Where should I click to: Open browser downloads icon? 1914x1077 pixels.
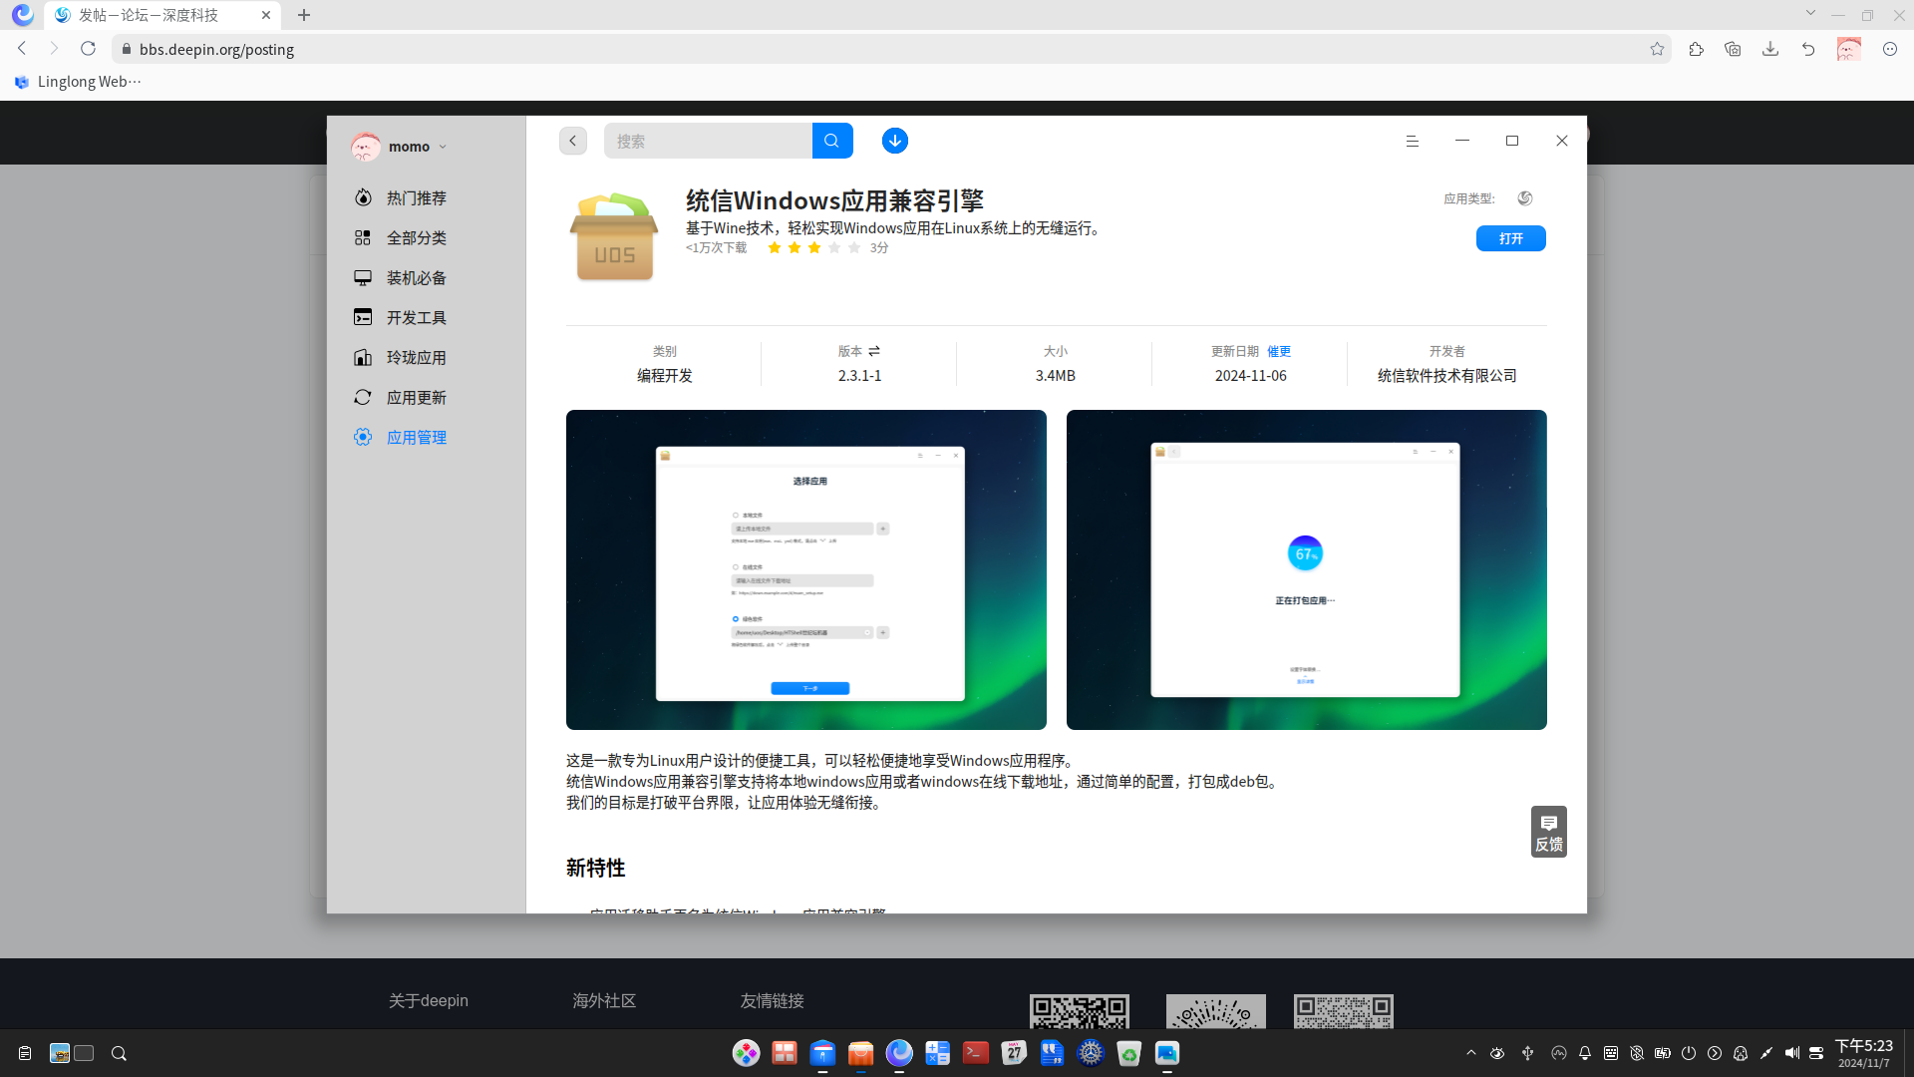pos(1770,49)
